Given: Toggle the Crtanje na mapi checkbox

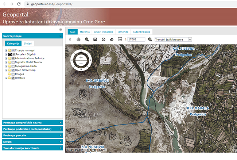Looking at the screenshot, I should pyautogui.click(x=13, y=50).
